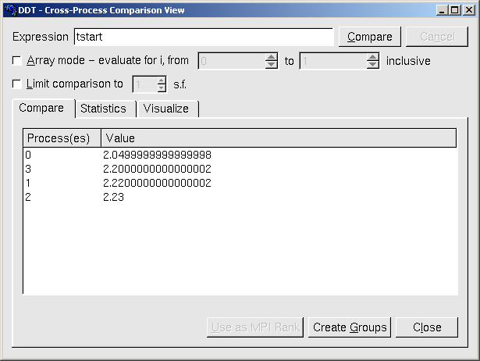Increase the array 'from' spinner value
The height and width of the screenshot is (361, 480).
[271, 57]
